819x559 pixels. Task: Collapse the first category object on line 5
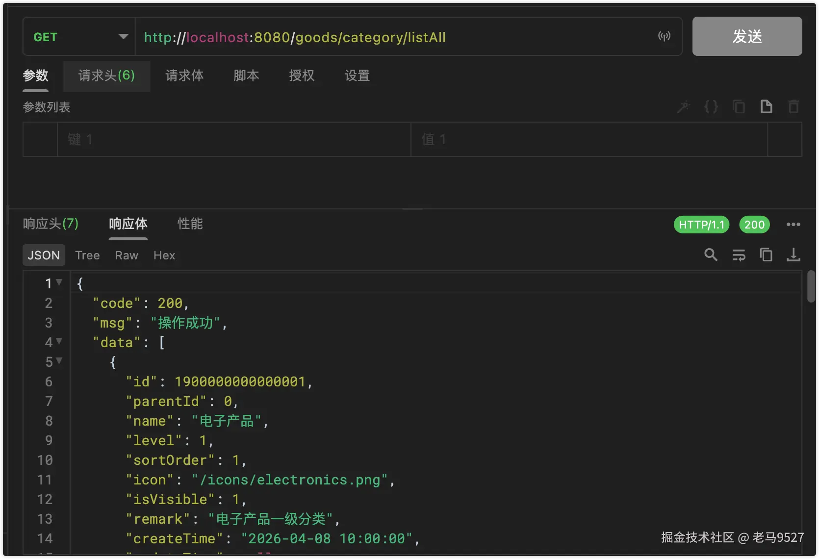click(x=59, y=361)
